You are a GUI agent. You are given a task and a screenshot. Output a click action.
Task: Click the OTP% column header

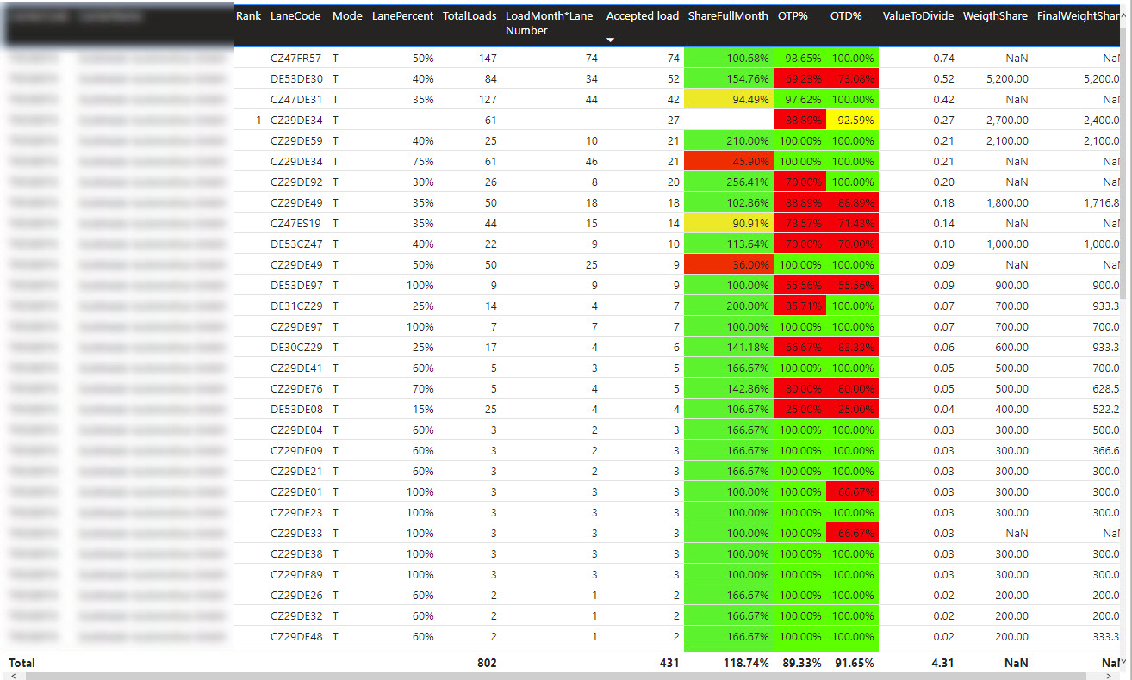[x=793, y=16]
